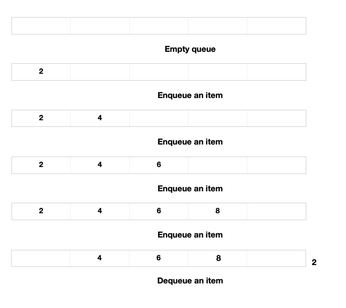Viewport: 346px width, 308px height.
Task: Click the "Empty queue" caption
Action: pos(190,49)
